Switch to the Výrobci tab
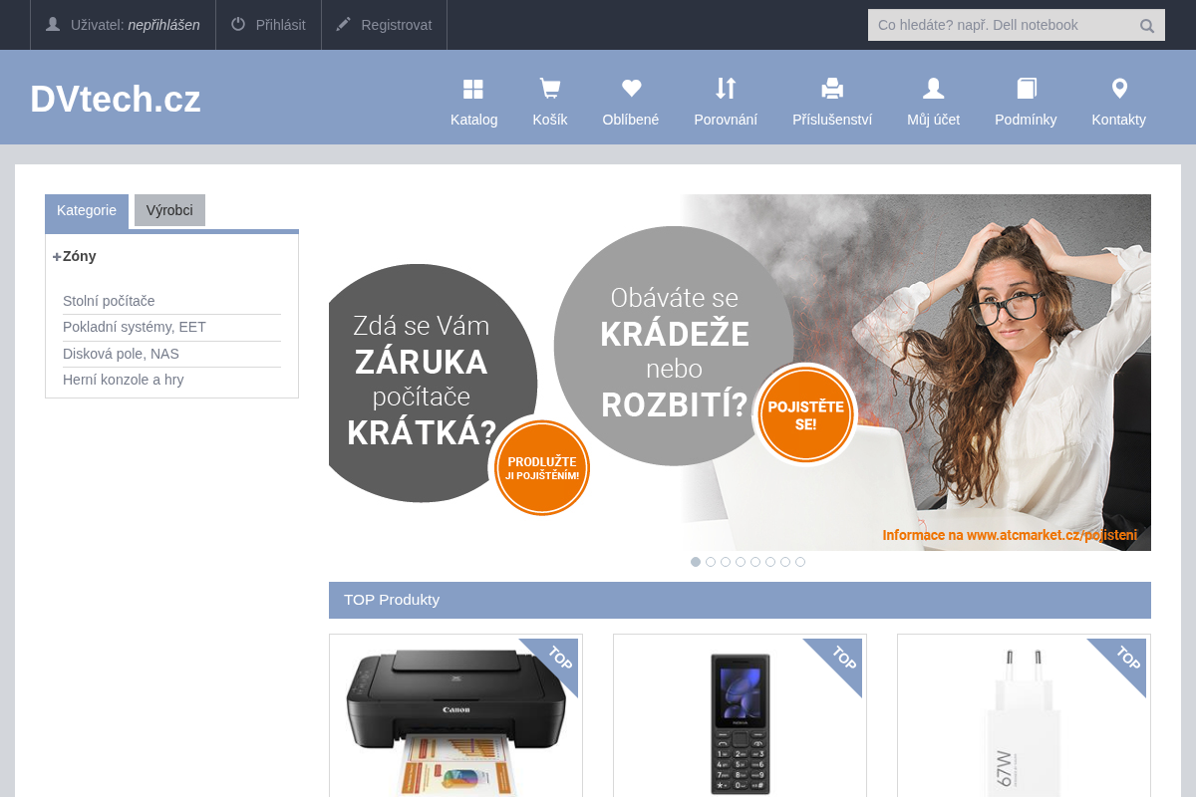The image size is (1196, 797). (169, 210)
